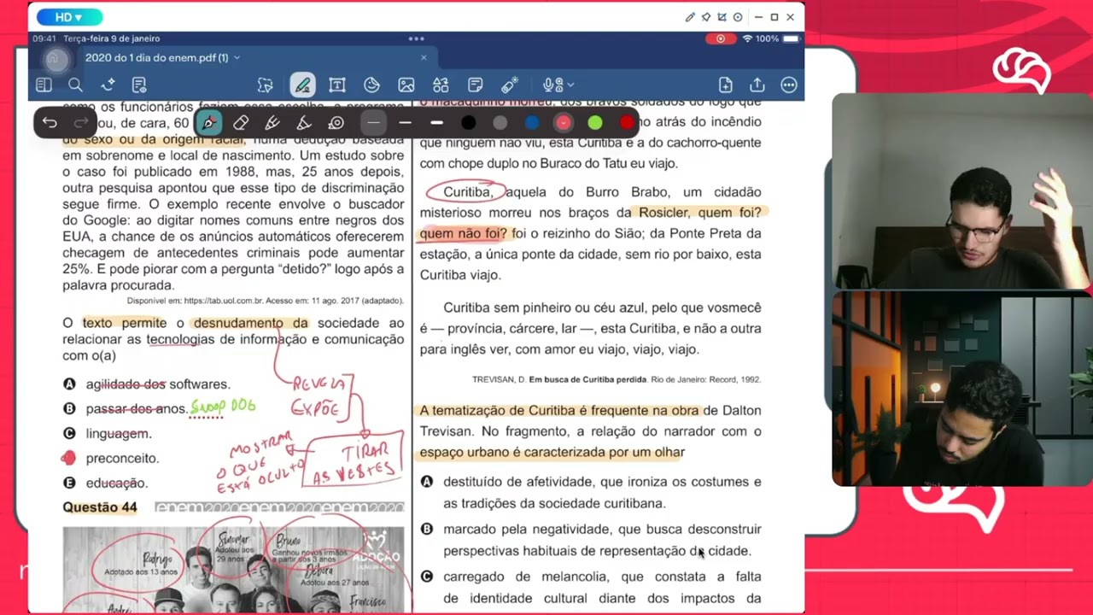Choose the medium stroke width
Viewport: 1093px width, 615px height.
click(x=405, y=123)
